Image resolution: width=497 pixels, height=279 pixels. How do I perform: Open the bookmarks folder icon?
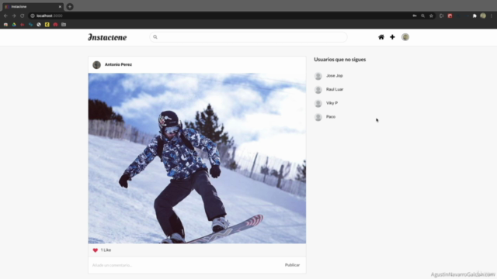pos(64,24)
